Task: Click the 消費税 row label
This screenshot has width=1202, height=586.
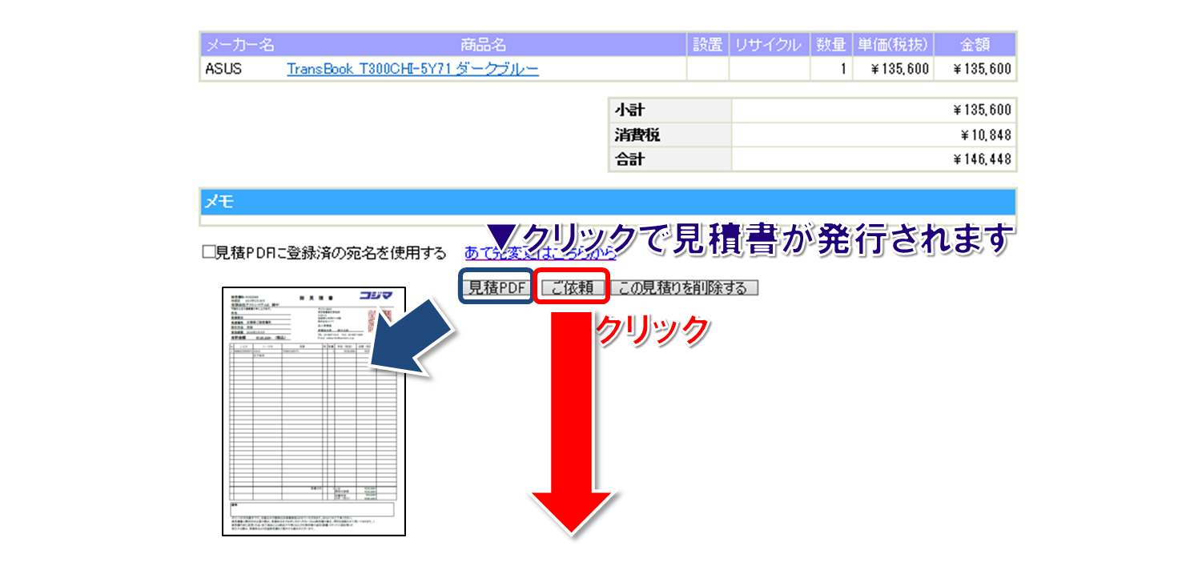Action: point(670,134)
